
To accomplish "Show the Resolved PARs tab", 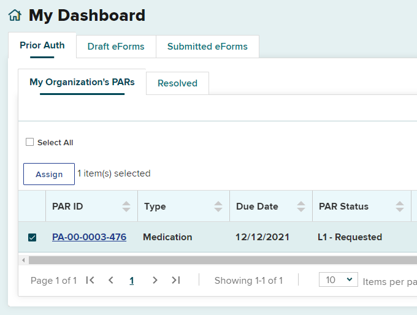I will (177, 83).
